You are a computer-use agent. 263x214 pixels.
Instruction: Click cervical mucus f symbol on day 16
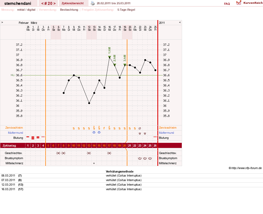coord(104,128)
